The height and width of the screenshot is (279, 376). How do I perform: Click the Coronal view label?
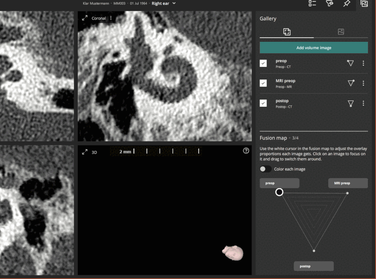(99, 18)
